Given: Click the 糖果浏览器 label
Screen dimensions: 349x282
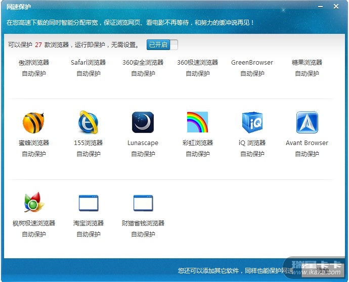Looking at the screenshot, I should pos(307,63).
